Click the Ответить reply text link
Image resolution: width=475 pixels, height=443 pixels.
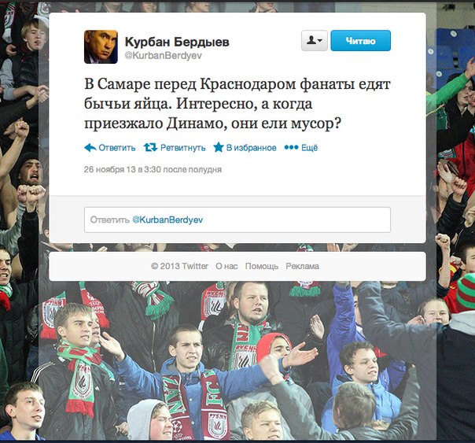click(x=117, y=148)
